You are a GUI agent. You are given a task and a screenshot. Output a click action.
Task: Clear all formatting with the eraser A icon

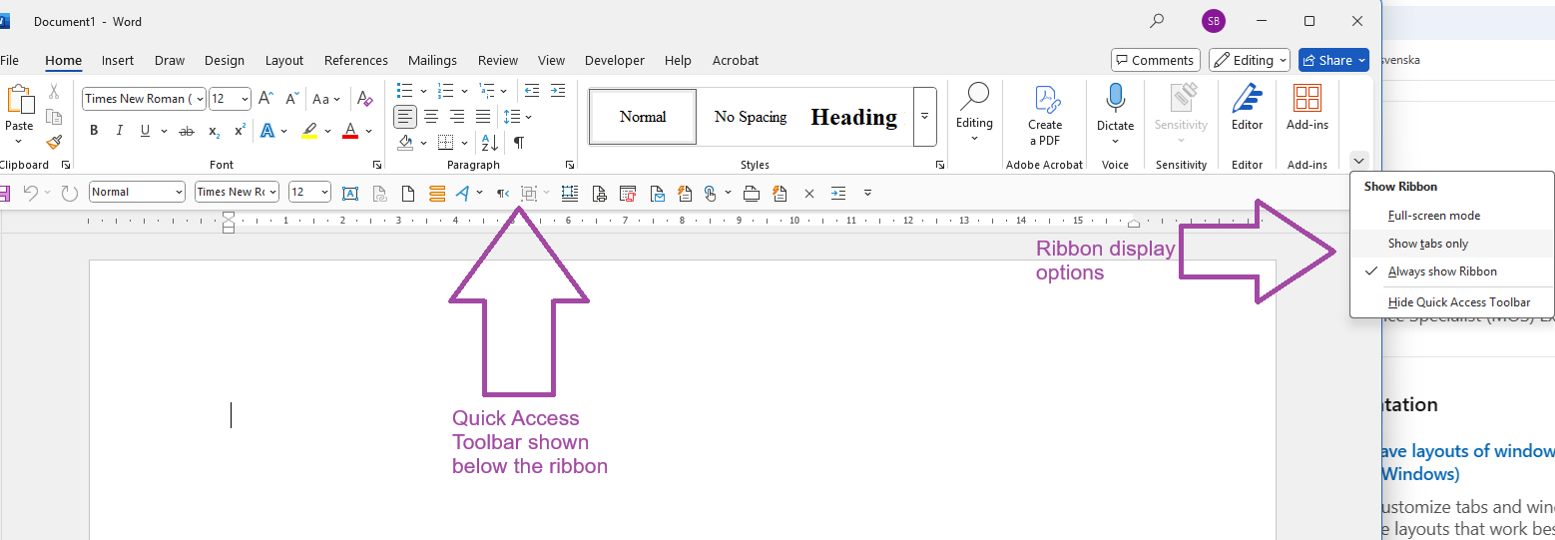tap(366, 99)
